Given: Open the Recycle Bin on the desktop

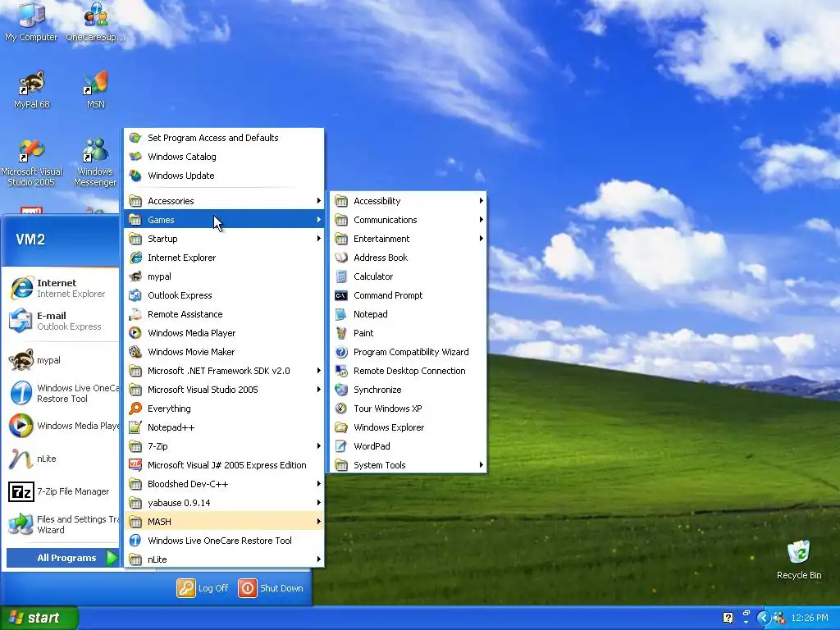Looking at the screenshot, I should tap(799, 559).
